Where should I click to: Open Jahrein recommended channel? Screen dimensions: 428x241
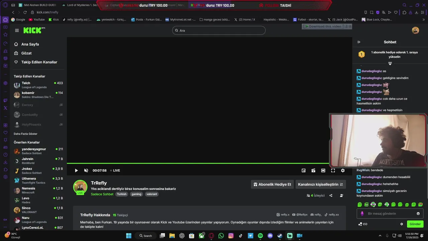[x=38, y=161]
